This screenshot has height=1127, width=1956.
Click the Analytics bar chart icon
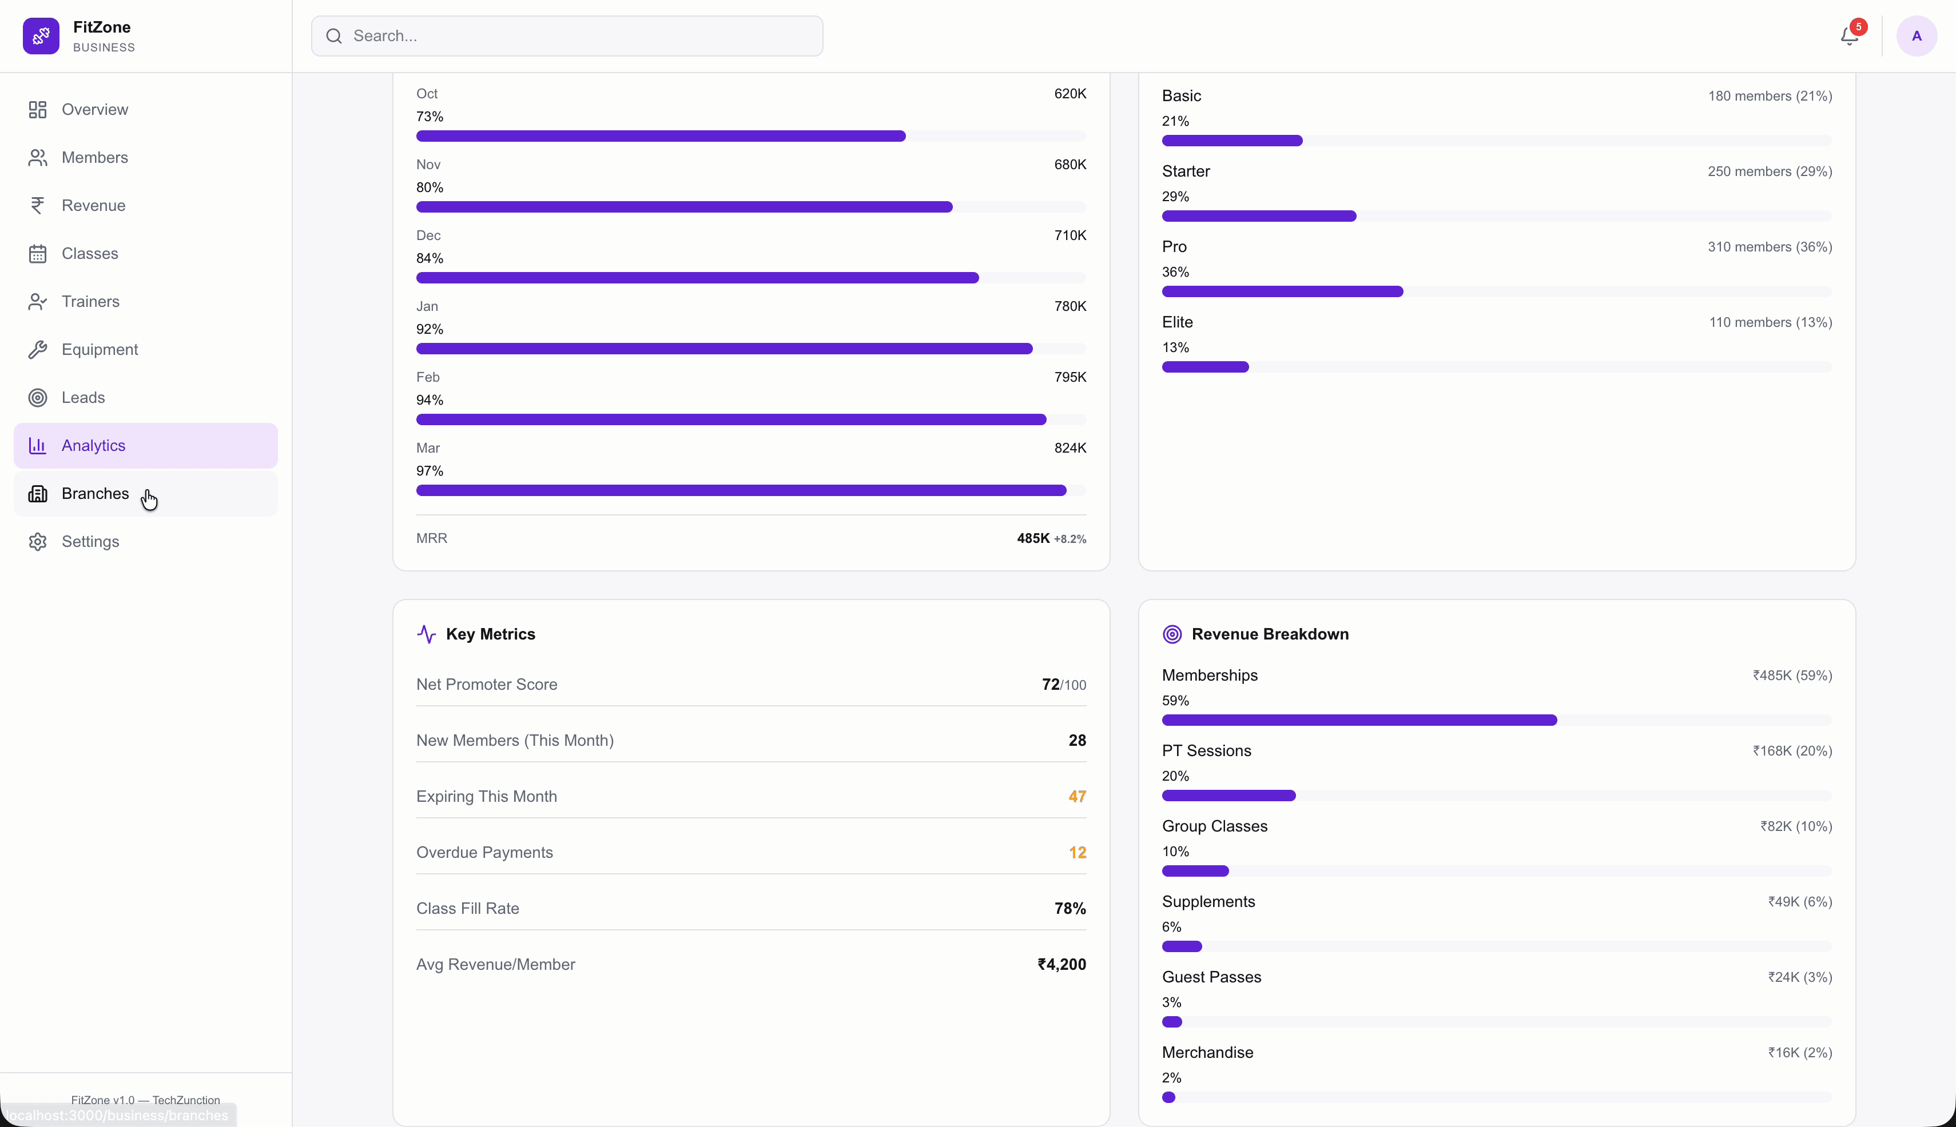coord(38,445)
